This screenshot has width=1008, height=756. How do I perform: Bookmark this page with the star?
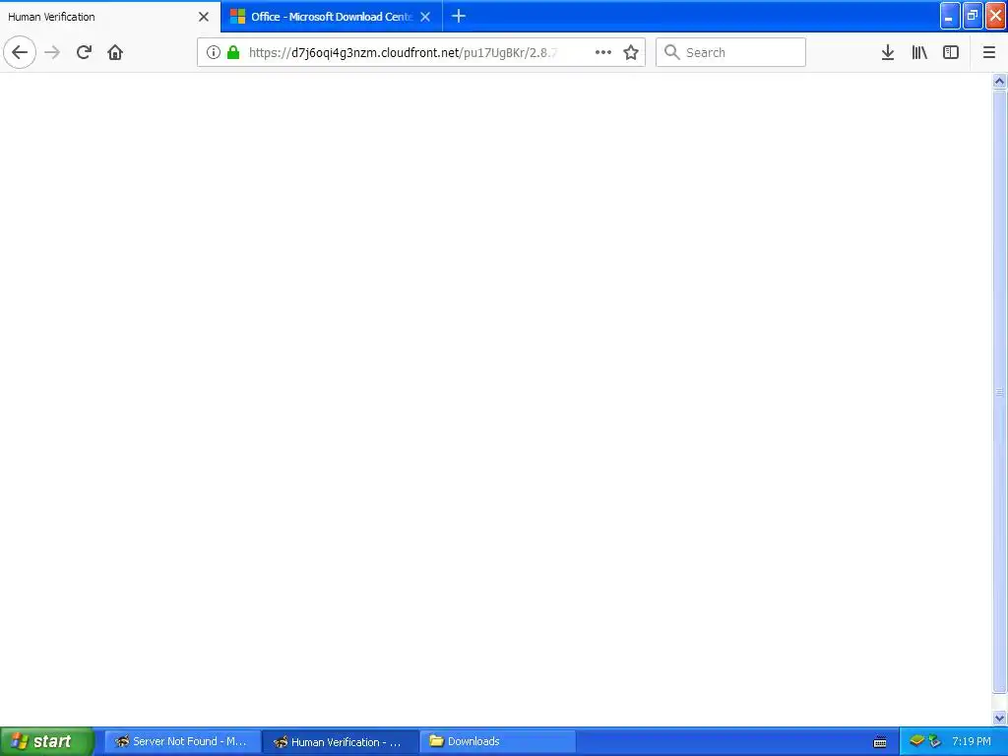[x=631, y=52]
